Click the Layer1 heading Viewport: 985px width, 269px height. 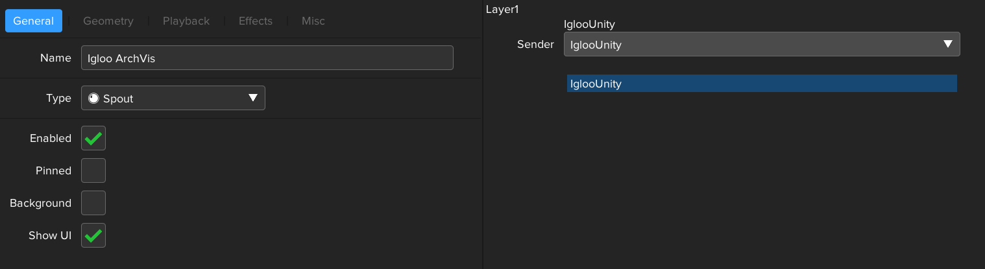[x=502, y=10]
